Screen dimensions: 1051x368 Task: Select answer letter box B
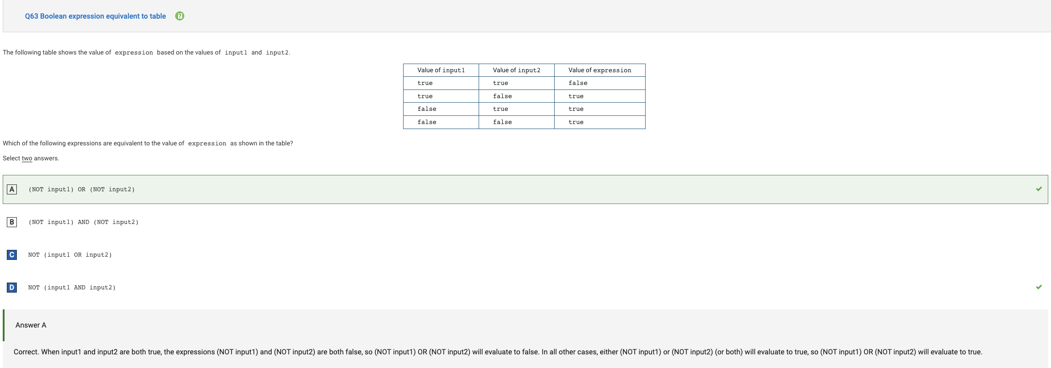click(12, 222)
